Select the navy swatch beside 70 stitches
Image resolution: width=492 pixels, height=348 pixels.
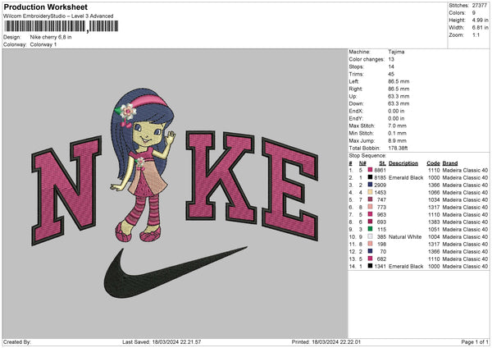point(370,251)
